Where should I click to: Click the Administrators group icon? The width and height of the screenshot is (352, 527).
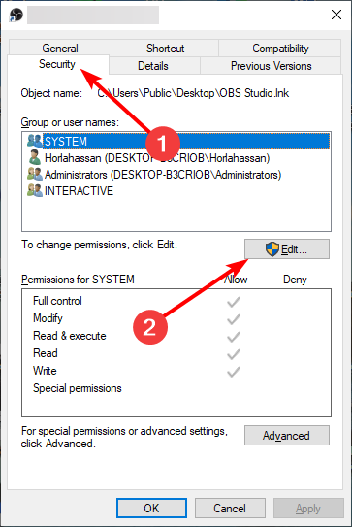[x=35, y=174]
